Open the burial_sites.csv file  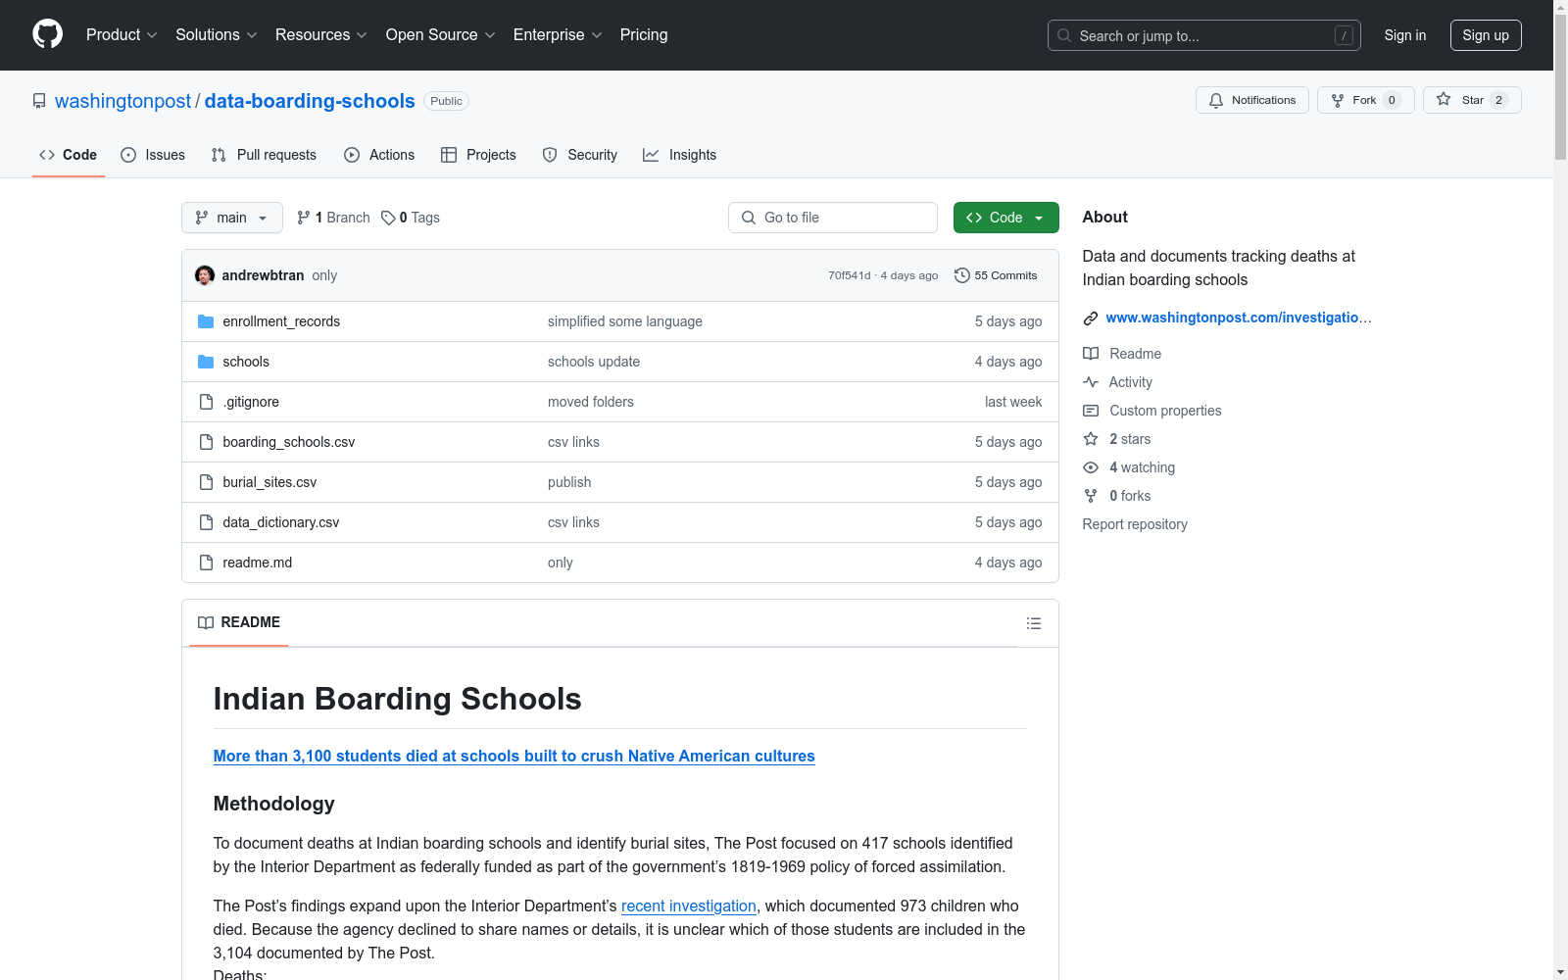coord(269,482)
